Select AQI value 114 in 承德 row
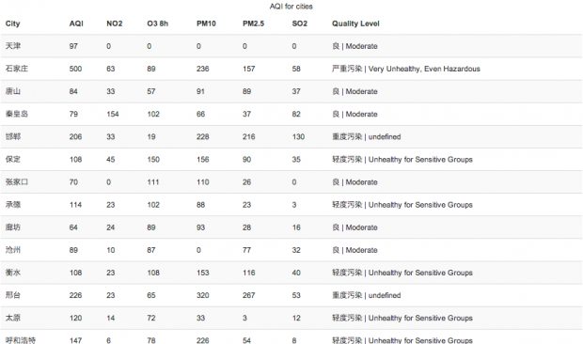Viewport: 583px width, 344px height. [75, 205]
